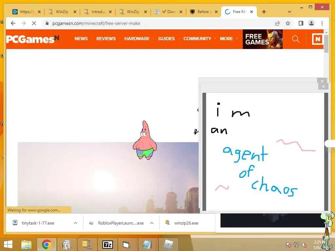Open the Windows Start button

pos(8,244)
